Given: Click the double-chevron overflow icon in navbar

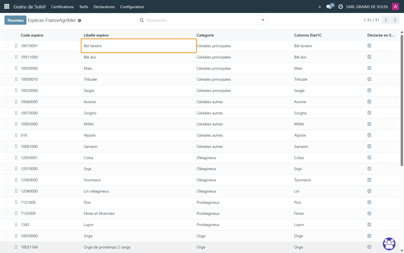Looking at the screenshot, I should pos(320,7).
